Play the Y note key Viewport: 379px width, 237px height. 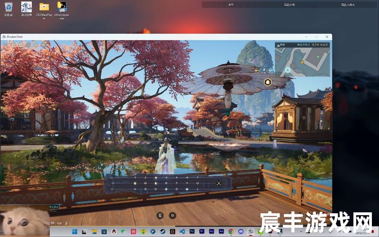tap(187, 183)
